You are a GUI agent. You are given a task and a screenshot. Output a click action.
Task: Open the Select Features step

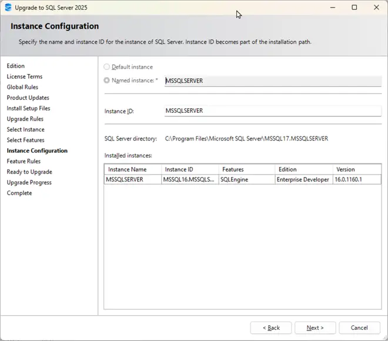pyautogui.click(x=25, y=140)
